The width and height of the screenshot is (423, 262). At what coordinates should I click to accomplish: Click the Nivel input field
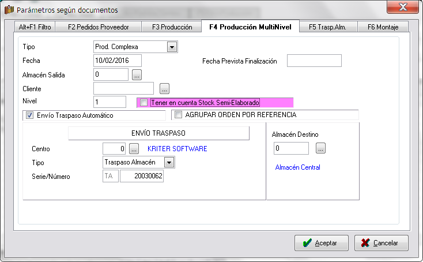[109, 102]
